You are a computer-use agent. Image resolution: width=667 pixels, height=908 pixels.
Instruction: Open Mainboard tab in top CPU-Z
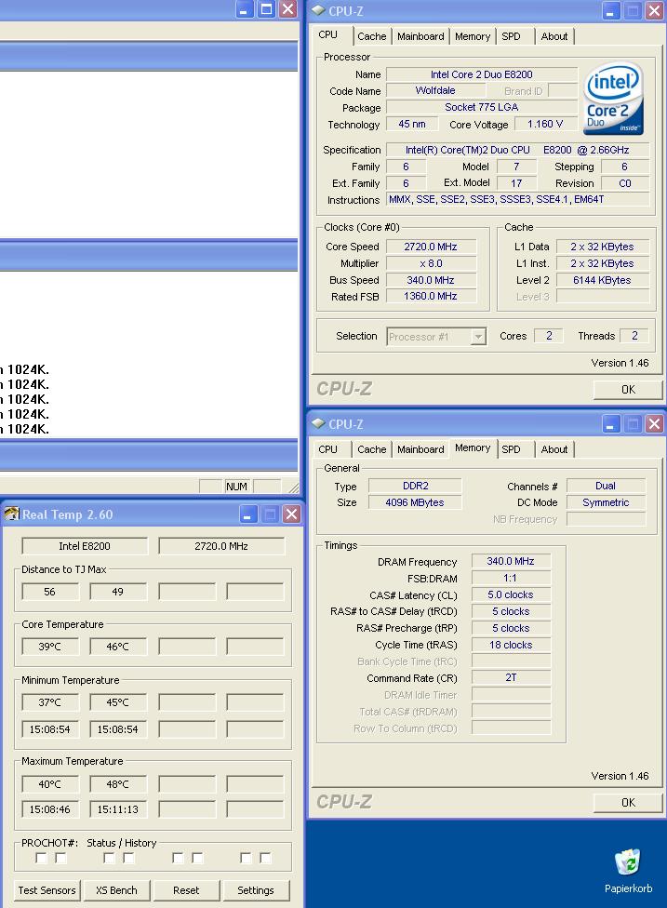click(x=420, y=36)
